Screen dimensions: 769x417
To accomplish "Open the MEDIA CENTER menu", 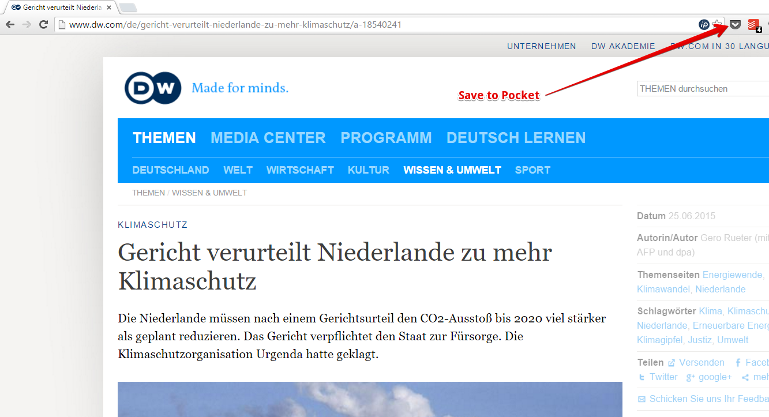I will [268, 138].
